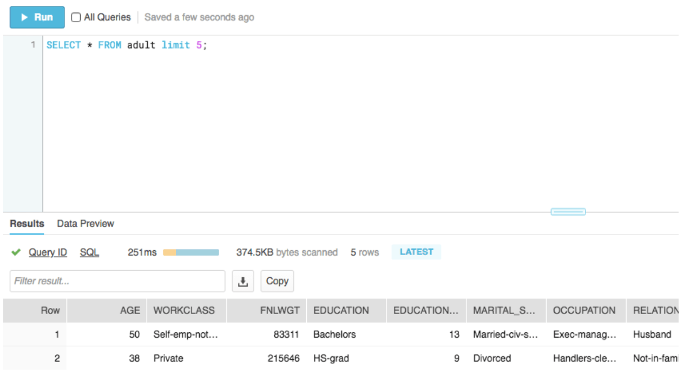This screenshot has height=375, width=684.
Task: Click the truncated EDUCATION... column header
Action: (x=426, y=311)
